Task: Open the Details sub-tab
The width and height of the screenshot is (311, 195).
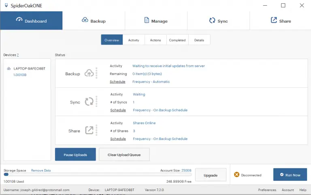Action: pyautogui.click(x=199, y=40)
